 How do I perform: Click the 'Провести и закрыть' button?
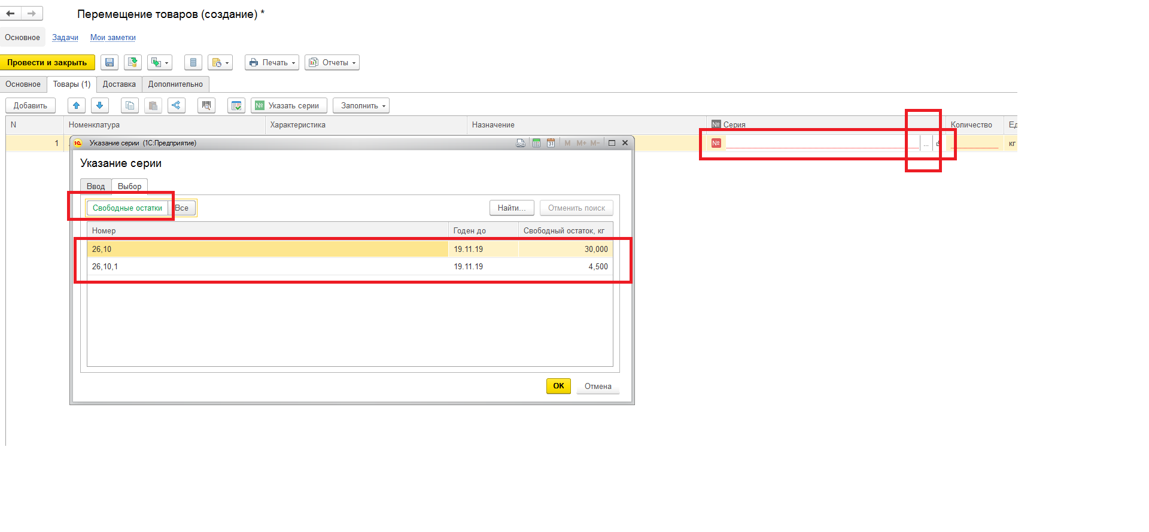coord(47,62)
